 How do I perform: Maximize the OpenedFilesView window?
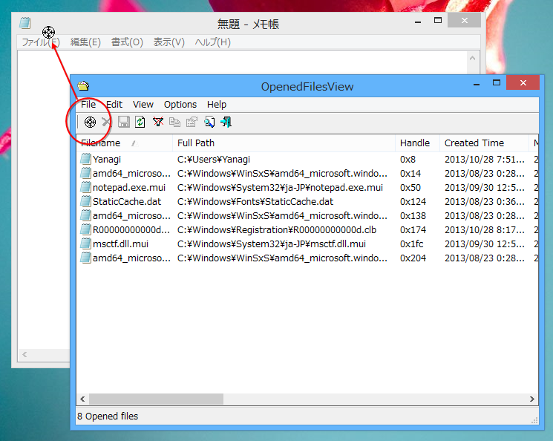[497, 83]
